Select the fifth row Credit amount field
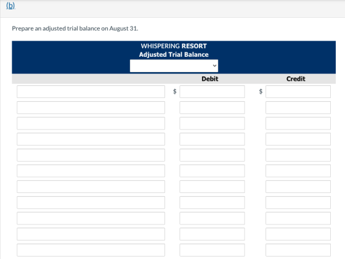 click(x=298, y=155)
